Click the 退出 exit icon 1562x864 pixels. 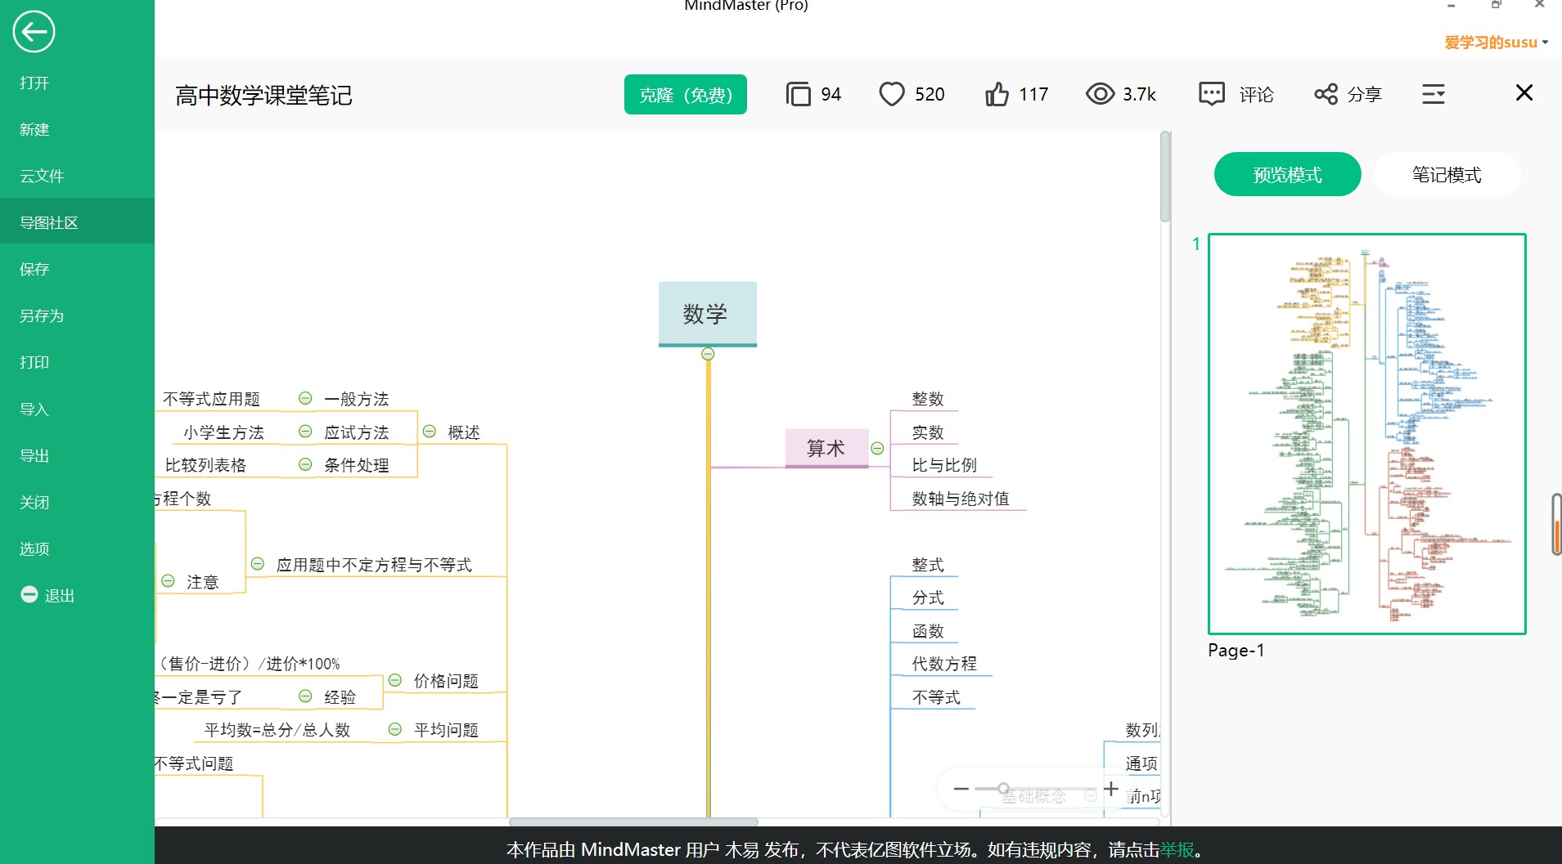click(x=29, y=594)
